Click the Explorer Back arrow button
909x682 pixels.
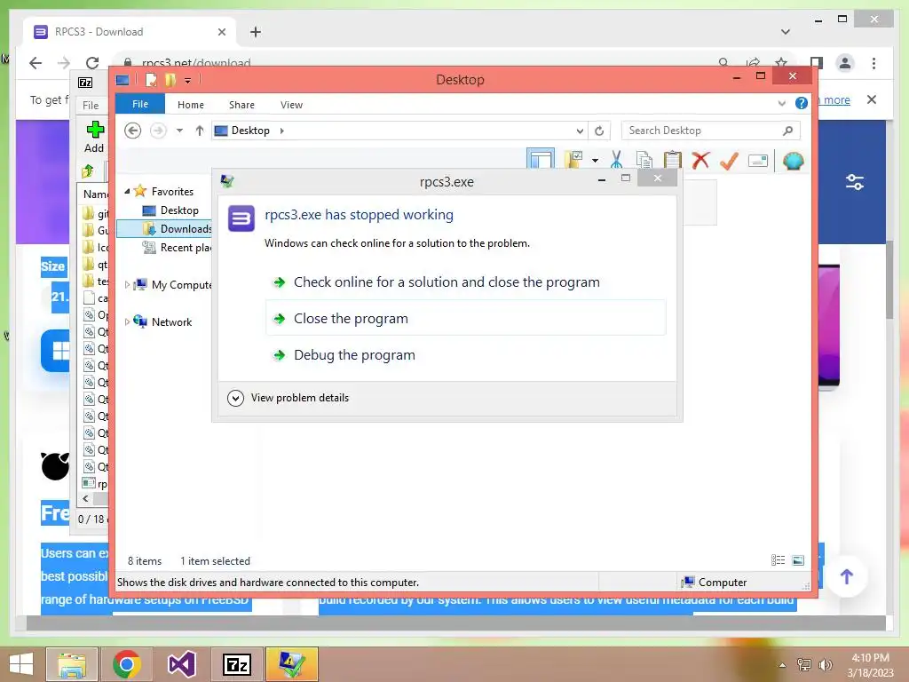pyautogui.click(x=133, y=131)
